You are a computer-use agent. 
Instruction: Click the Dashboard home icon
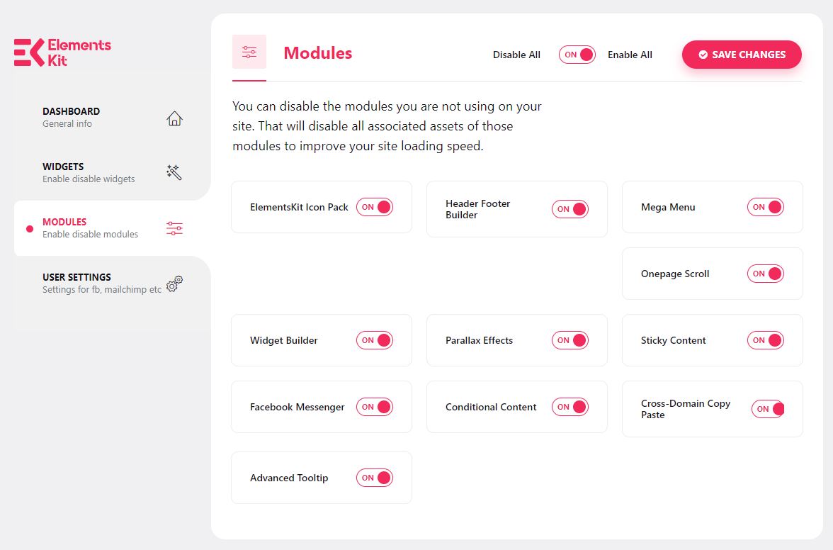tap(174, 118)
